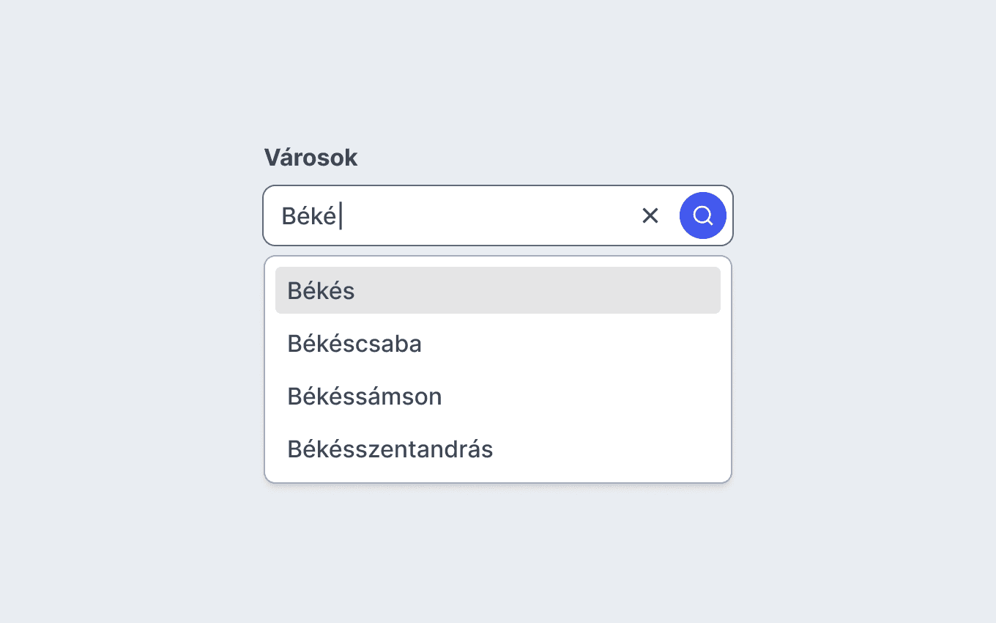The width and height of the screenshot is (996, 623).
Task: Click the blue magnifier search icon
Action: click(x=703, y=215)
